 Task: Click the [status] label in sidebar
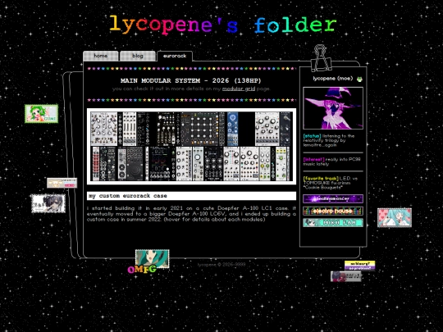[313, 136]
